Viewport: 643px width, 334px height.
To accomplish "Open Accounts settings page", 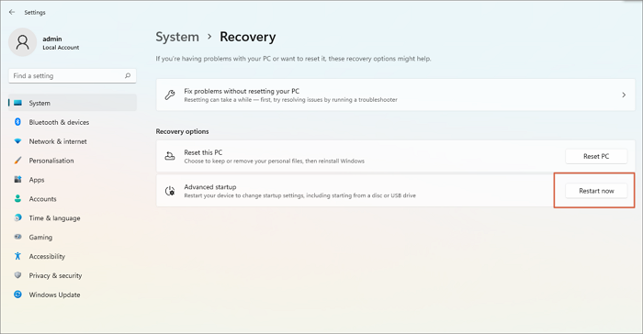I will [42, 199].
